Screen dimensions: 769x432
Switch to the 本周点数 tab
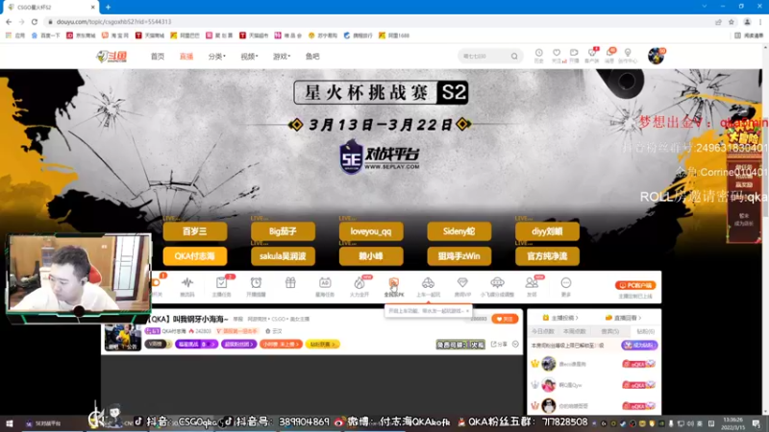575,331
